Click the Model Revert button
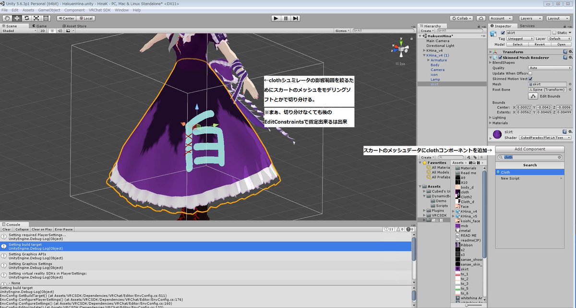576x308 pixels. tap(540, 44)
